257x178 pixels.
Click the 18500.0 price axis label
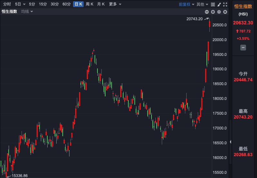pos(220,84)
